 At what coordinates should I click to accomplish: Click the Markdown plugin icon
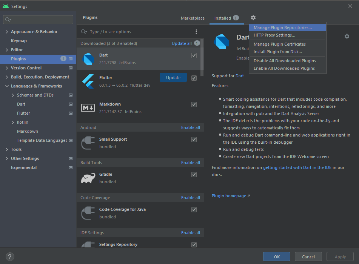88,108
